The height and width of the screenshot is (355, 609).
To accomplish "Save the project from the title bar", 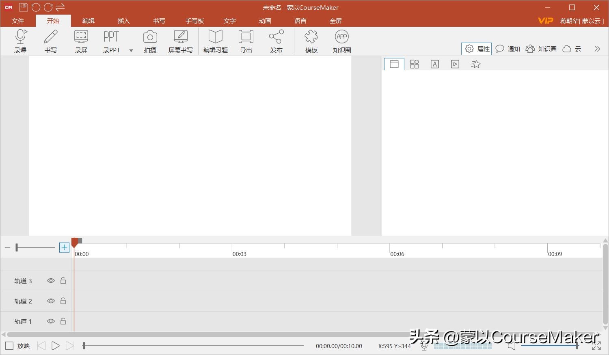I will (x=24, y=7).
